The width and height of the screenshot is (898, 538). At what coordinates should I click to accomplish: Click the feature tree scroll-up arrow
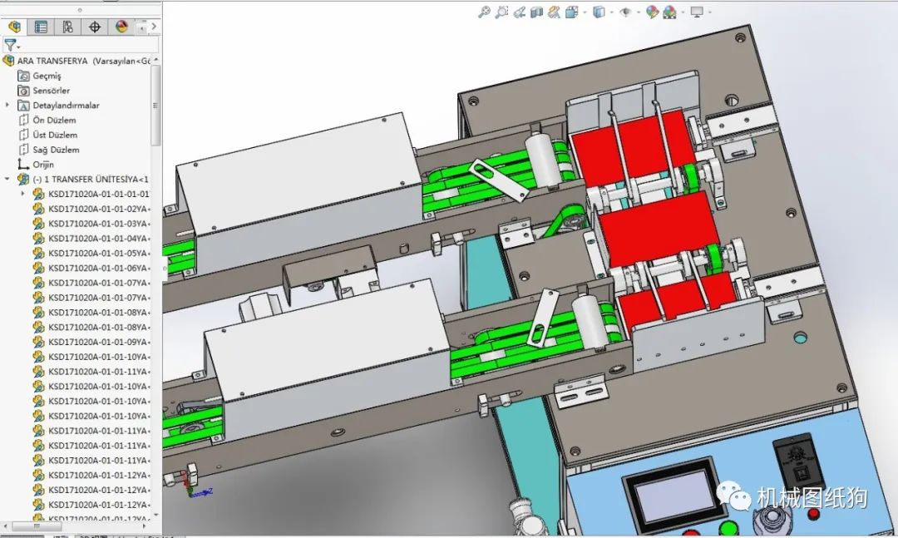point(155,60)
